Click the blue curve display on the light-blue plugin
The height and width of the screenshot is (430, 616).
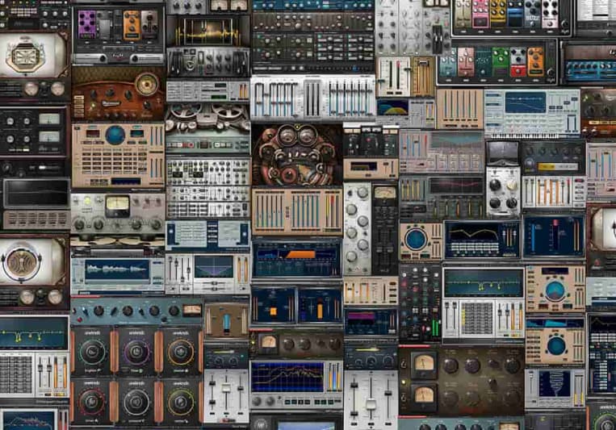tap(526, 103)
